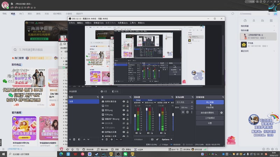Open the 文件(F) menu in OBS
Viewport: 280px width, 157px height.
click(x=72, y=23)
